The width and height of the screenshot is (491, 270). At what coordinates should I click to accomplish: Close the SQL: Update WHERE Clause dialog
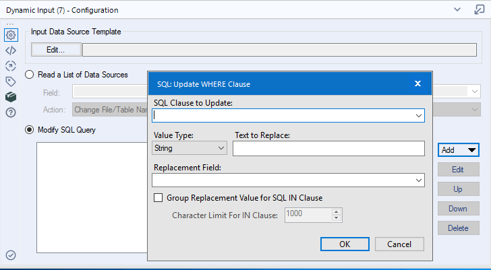(417, 83)
